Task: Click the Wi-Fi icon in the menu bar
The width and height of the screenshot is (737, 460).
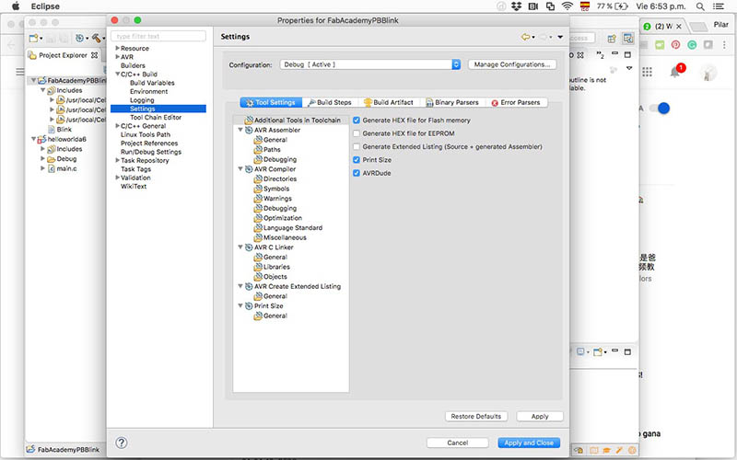Action: (567, 6)
